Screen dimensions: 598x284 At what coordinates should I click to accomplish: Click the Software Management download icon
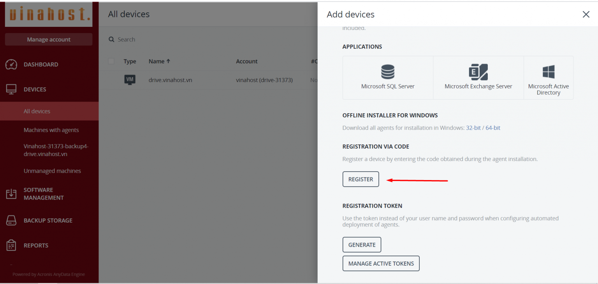11,194
